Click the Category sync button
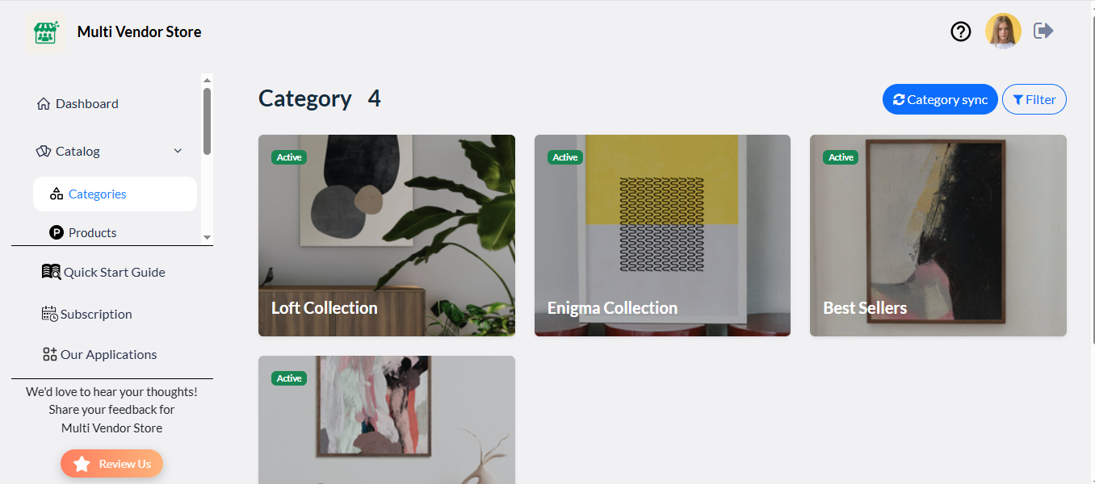Viewport: 1095px width, 484px height. click(x=940, y=100)
